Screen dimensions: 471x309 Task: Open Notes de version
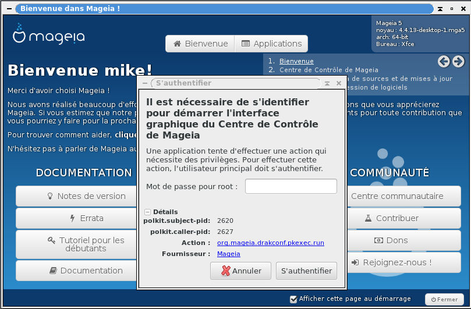[x=76, y=196]
